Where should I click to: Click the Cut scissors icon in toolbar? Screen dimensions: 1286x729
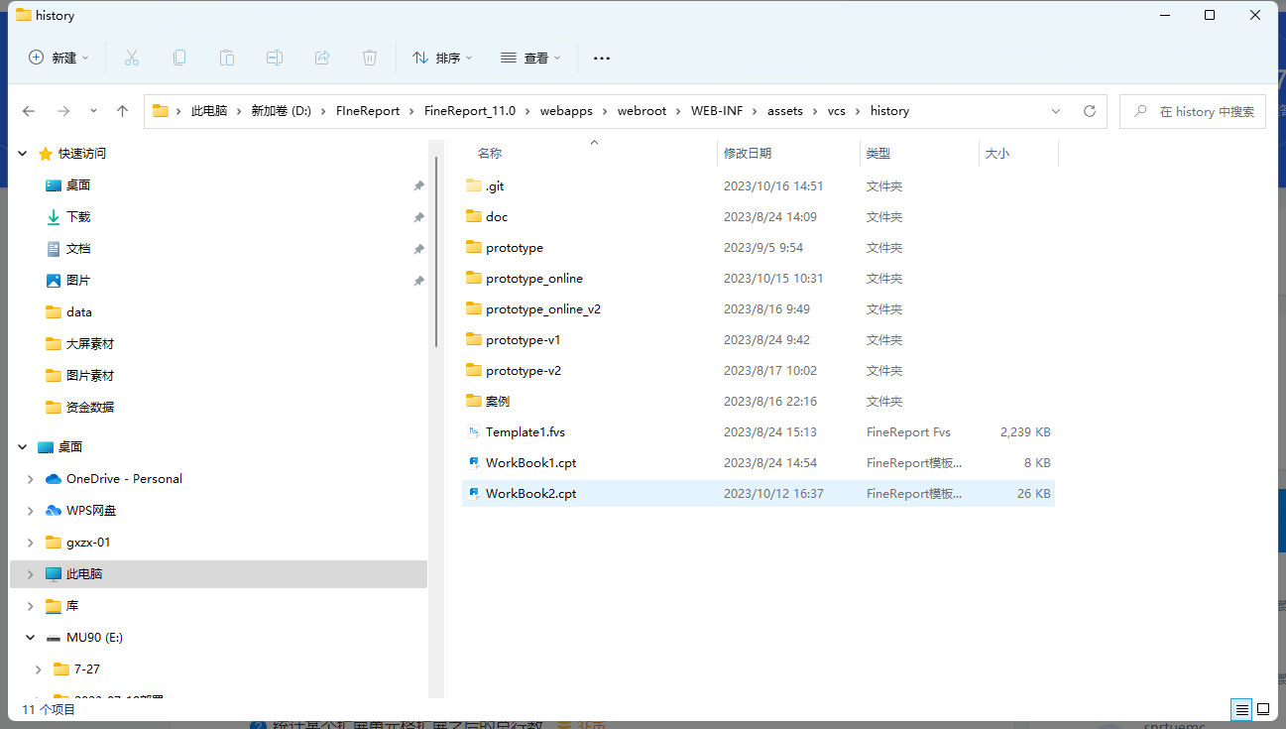(132, 58)
